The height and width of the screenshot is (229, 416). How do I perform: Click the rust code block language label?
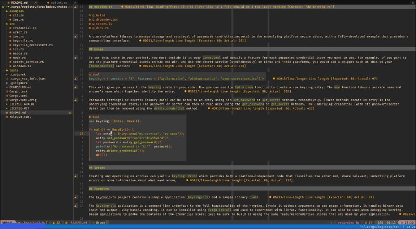(x=94, y=117)
